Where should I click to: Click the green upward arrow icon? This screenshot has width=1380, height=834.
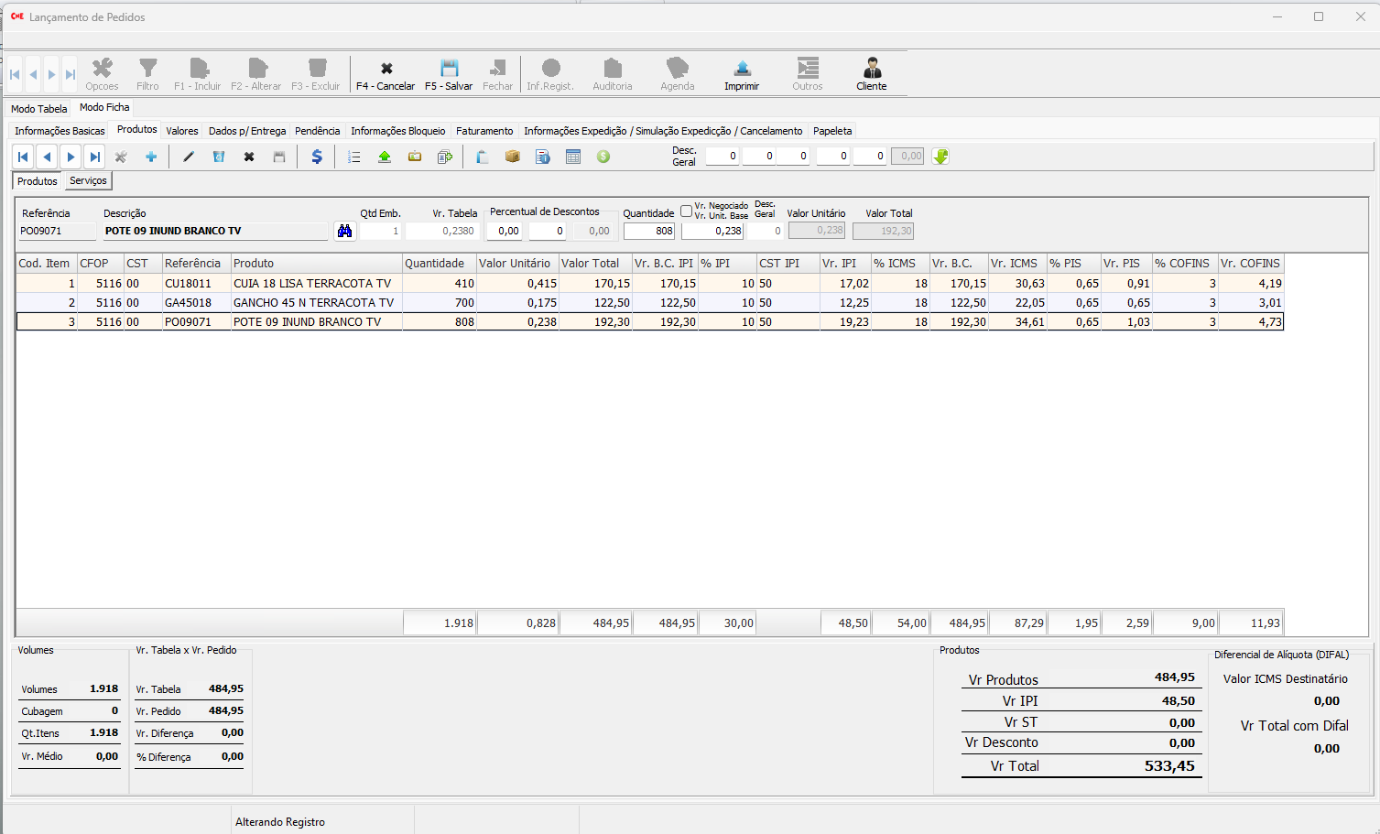pyautogui.click(x=385, y=157)
